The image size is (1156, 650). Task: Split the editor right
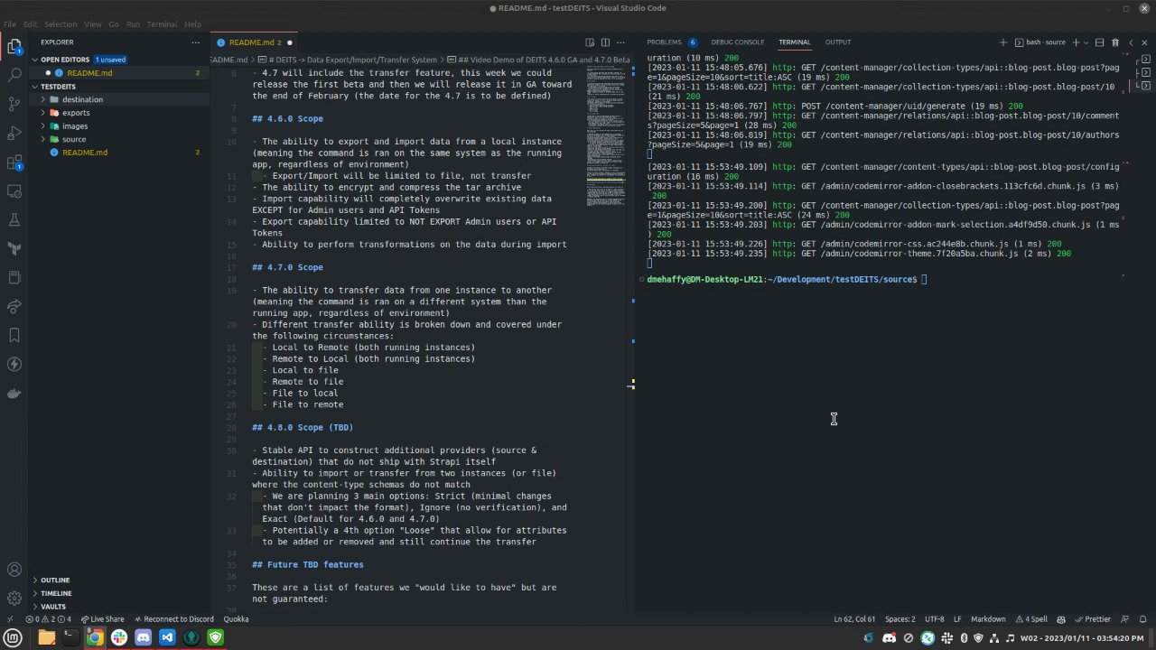[x=605, y=42]
